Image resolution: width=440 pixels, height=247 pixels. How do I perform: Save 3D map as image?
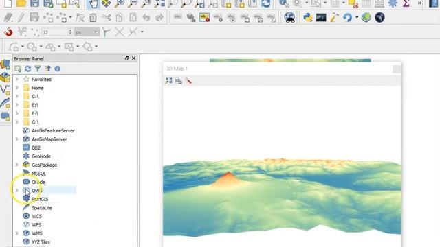tap(179, 81)
